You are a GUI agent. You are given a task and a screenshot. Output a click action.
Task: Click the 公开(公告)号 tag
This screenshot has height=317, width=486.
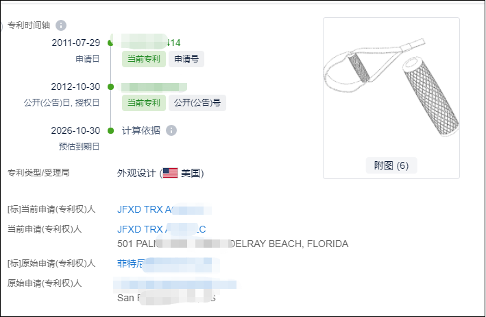tap(197, 103)
